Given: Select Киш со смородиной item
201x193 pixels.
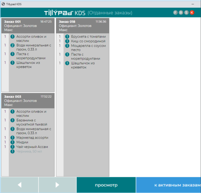Looking at the screenshot, I should (x=88, y=41).
